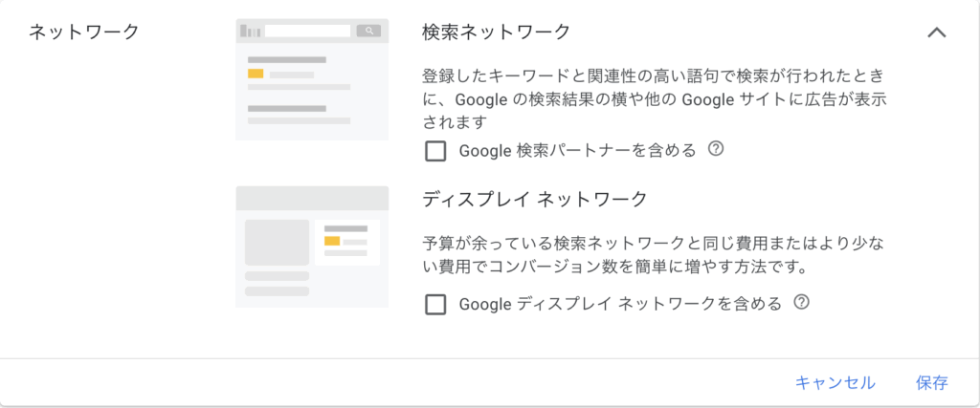
Task: Click the Google ディスプレイ ネットワークを含める label text
Action: [620, 304]
